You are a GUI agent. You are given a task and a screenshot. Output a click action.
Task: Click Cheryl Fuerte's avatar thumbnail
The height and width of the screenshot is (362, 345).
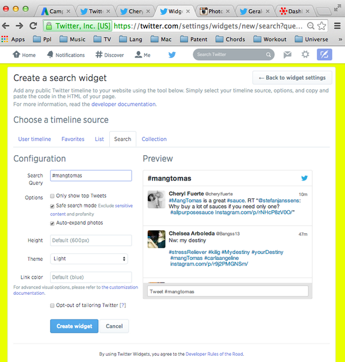(156, 199)
